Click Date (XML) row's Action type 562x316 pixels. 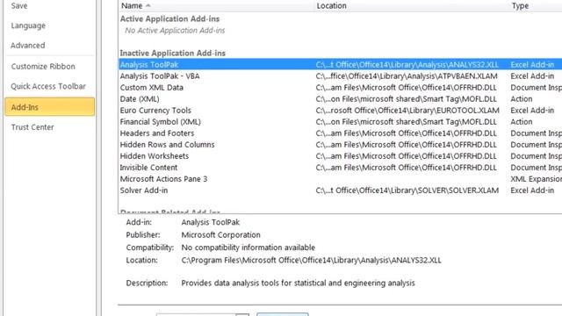tap(522, 99)
